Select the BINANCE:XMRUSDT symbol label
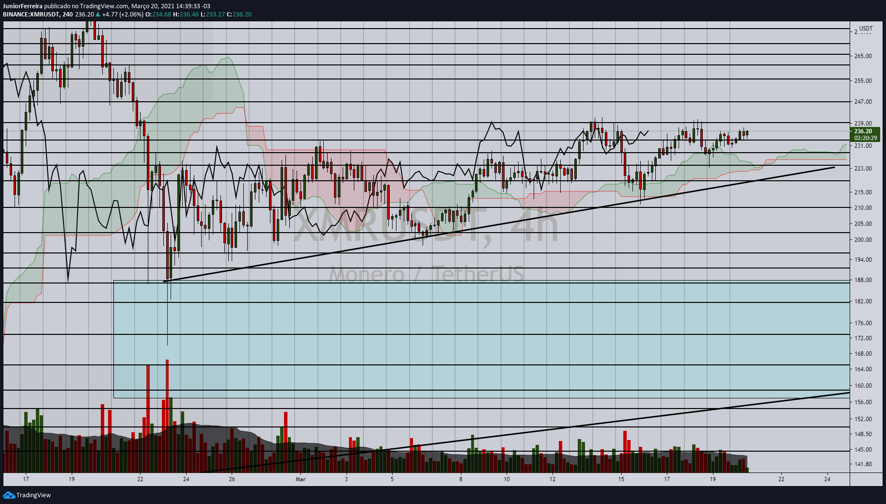The image size is (886, 504). coord(31,14)
